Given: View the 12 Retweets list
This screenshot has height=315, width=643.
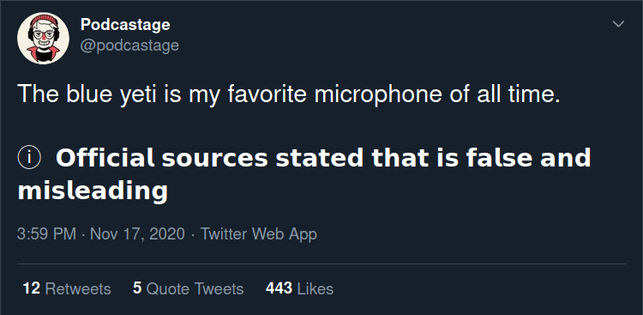Looking at the screenshot, I should tap(67, 288).
